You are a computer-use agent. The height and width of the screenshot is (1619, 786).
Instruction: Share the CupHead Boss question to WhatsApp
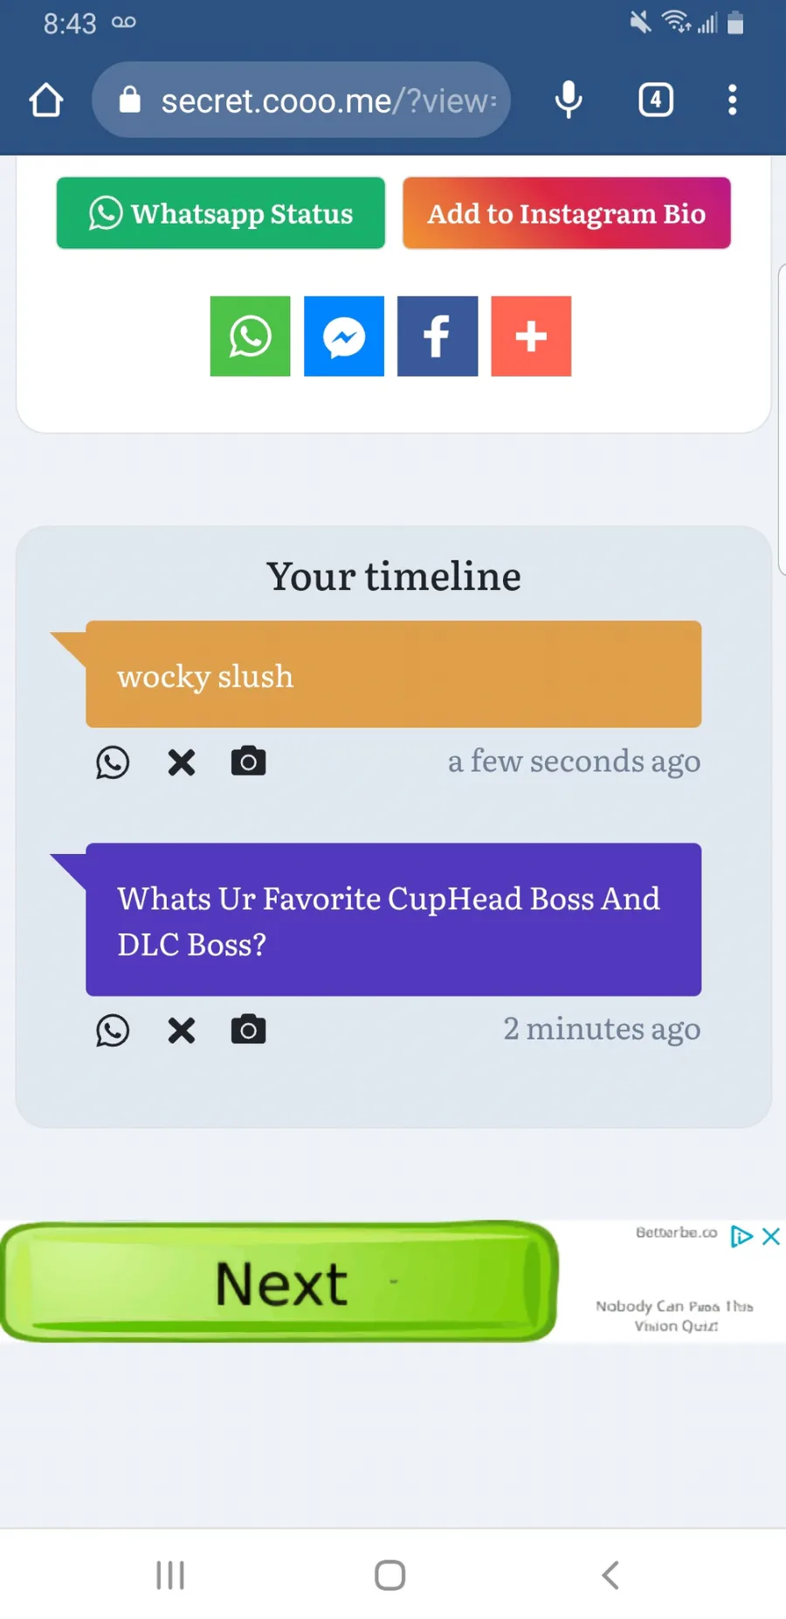pyautogui.click(x=113, y=1031)
